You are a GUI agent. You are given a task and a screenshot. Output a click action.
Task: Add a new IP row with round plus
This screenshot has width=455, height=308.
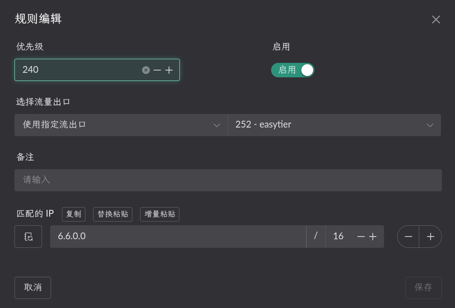pos(431,237)
